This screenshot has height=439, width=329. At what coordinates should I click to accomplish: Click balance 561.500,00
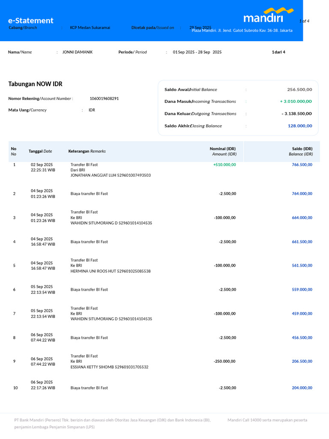(x=302, y=265)
